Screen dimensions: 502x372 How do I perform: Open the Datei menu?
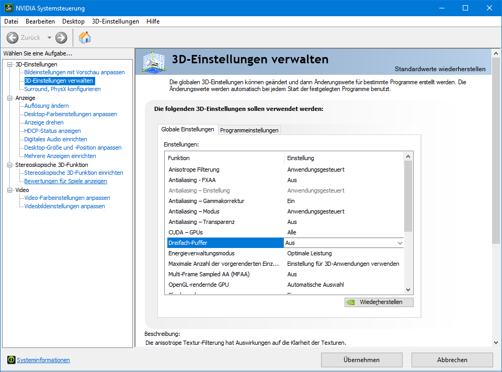coord(11,21)
